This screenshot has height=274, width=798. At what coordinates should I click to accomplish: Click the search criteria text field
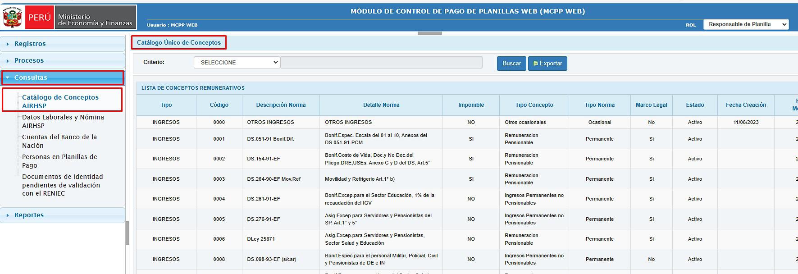pyautogui.click(x=381, y=63)
